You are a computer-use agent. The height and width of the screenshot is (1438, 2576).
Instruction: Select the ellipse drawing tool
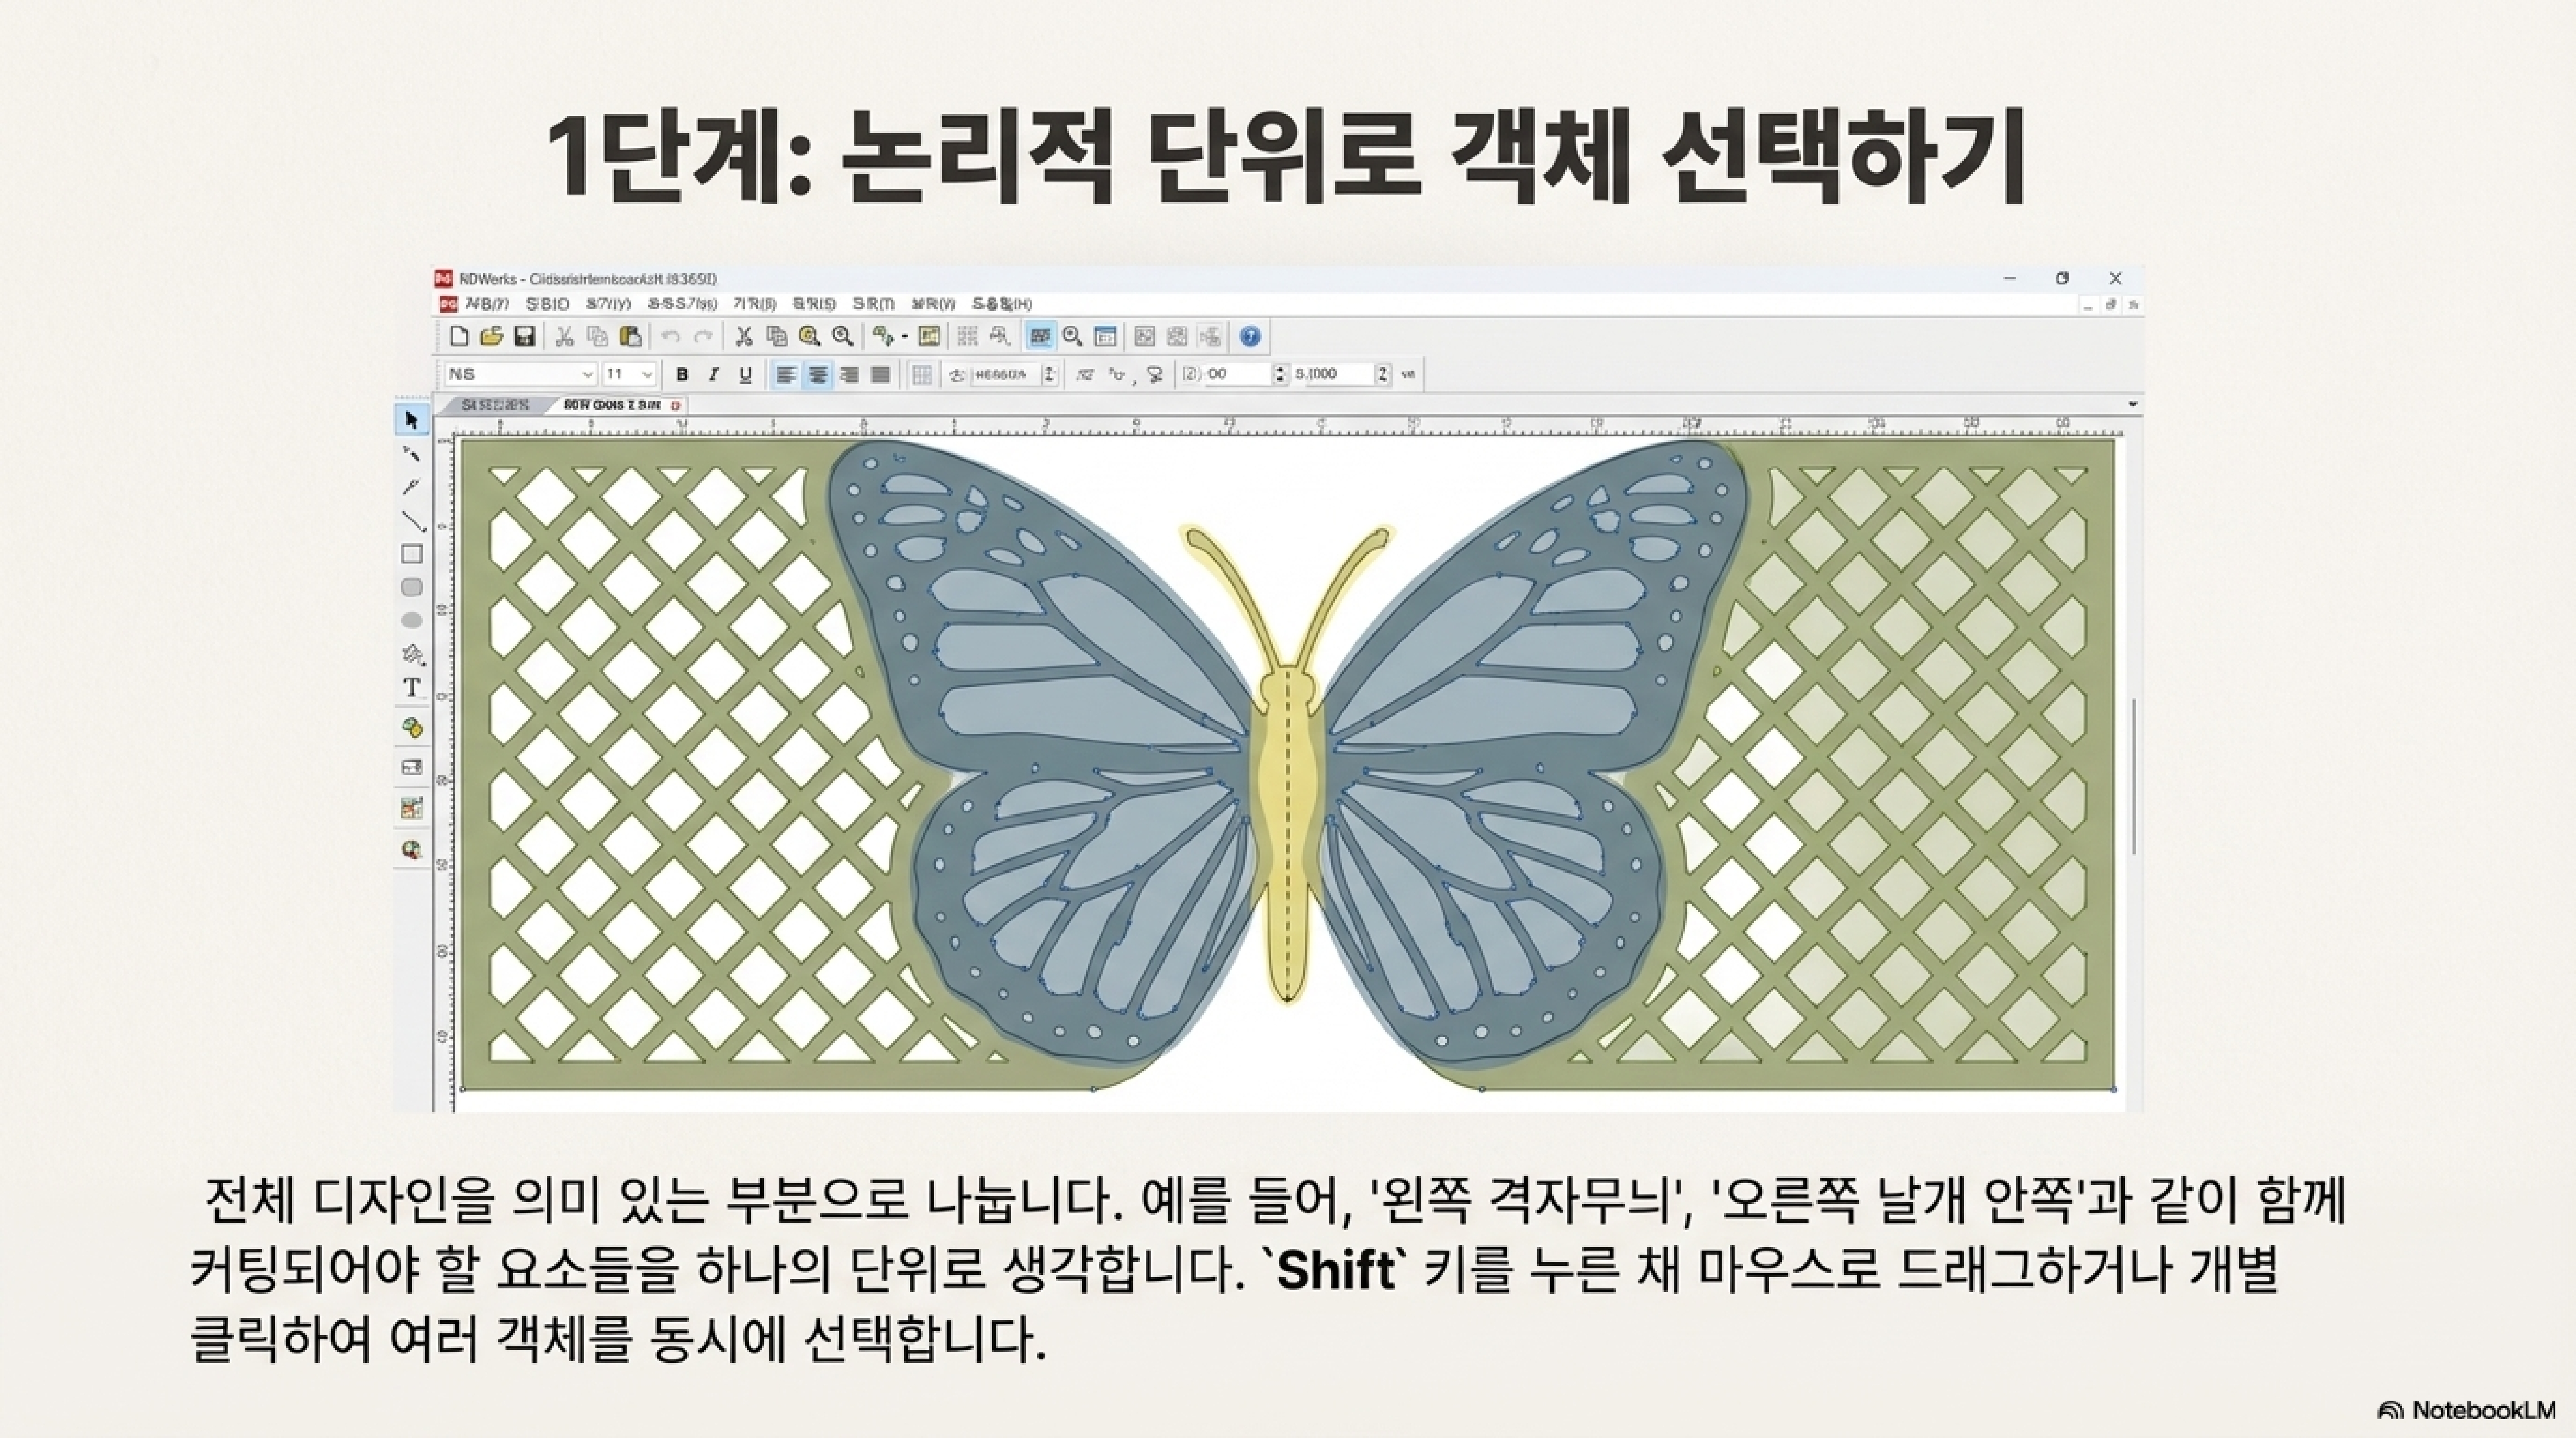(x=411, y=621)
